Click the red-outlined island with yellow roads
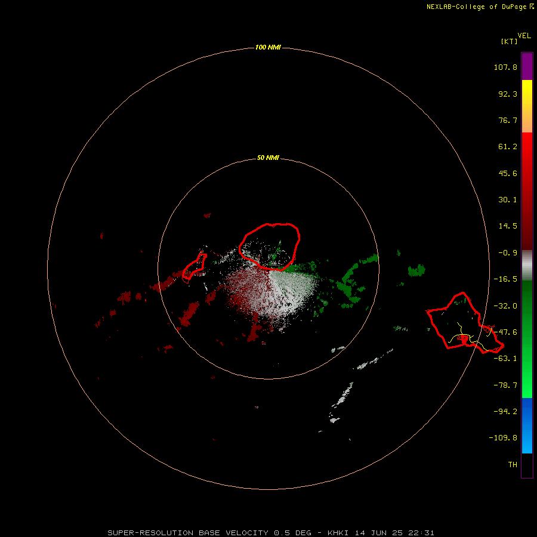Image resolution: width=537 pixels, height=537 pixels. pyautogui.click(x=465, y=323)
